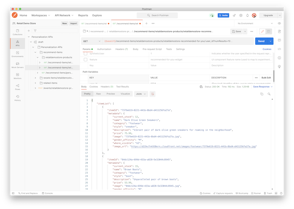The image size is (294, 209).
Task: Click environment quick look eye icon
Action: coord(279,24)
